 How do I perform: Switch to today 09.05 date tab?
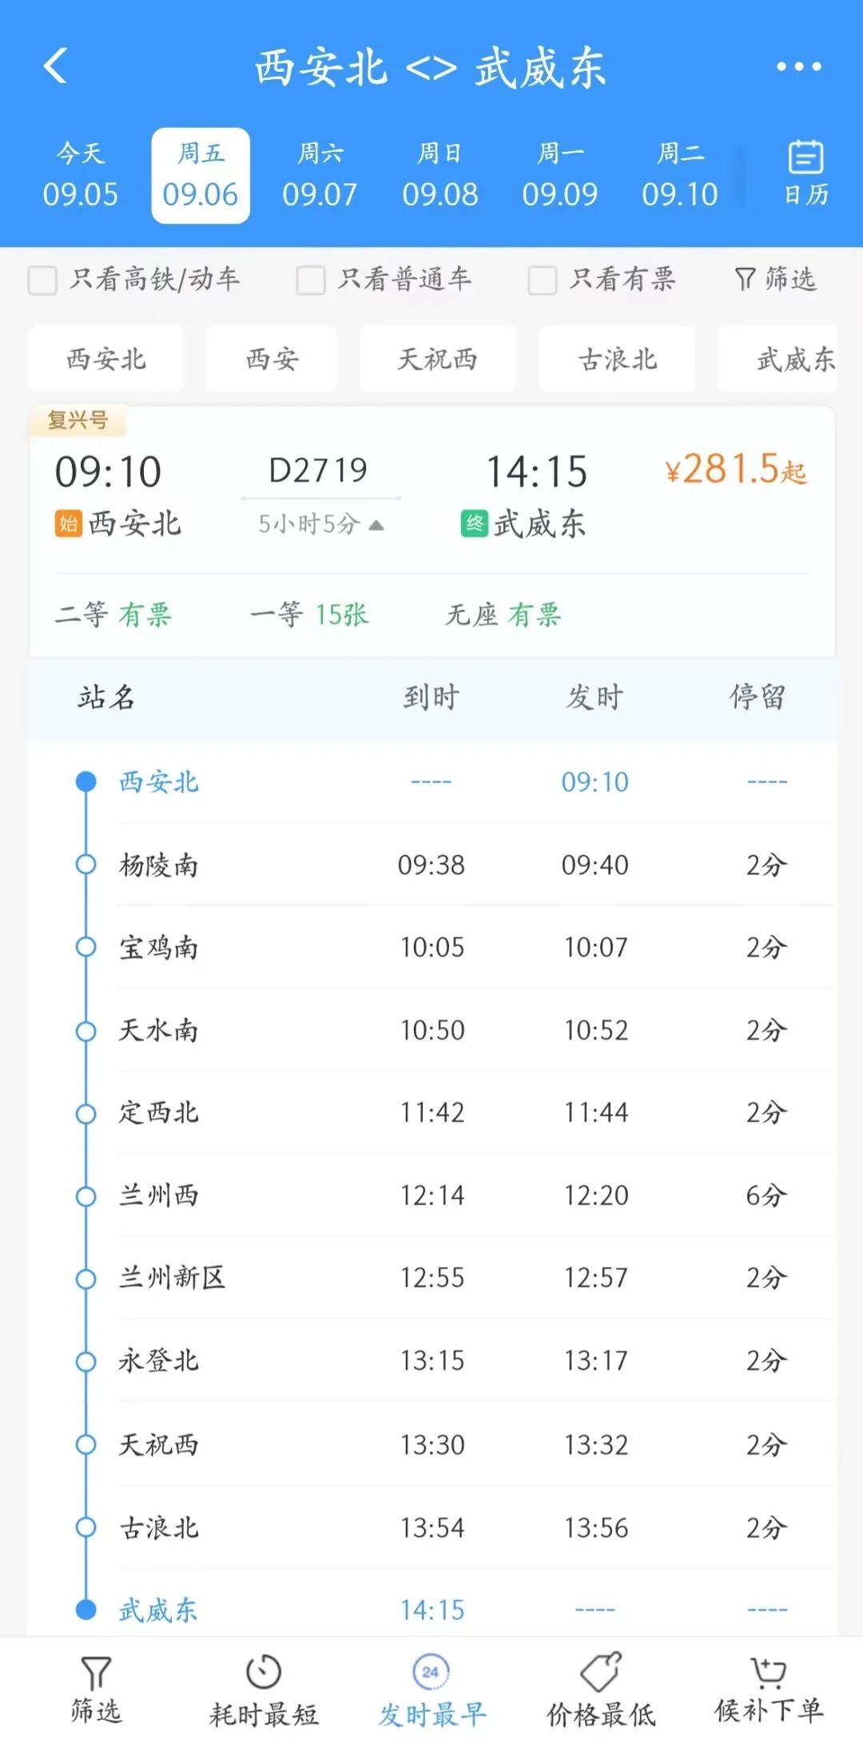pos(80,175)
